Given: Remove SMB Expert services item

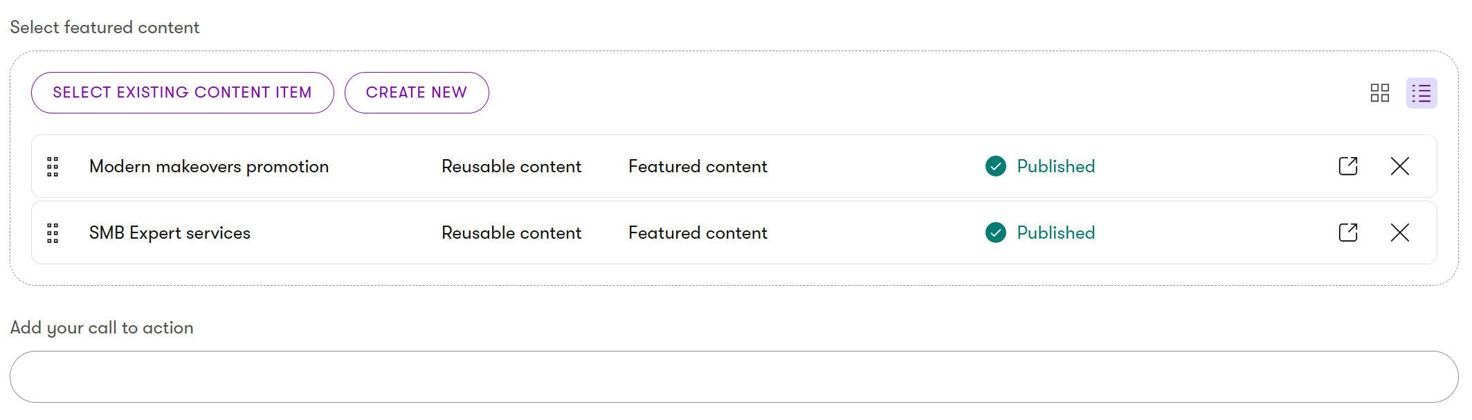Looking at the screenshot, I should point(1399,232).
